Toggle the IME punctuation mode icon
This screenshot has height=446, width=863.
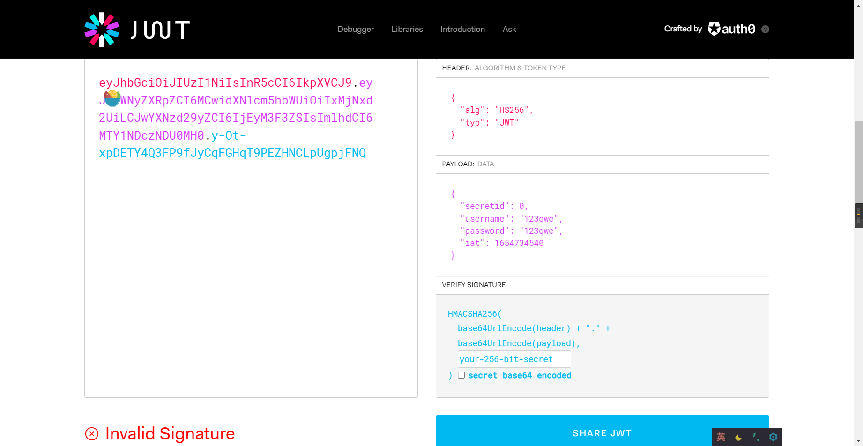tap(756, 437)
